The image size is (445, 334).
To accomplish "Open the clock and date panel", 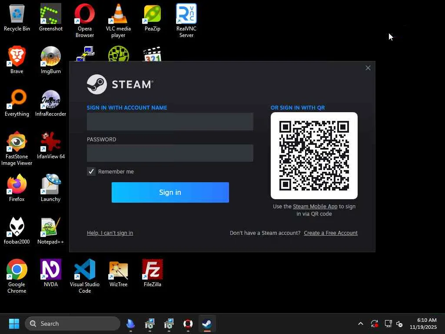I will point(423,324).
